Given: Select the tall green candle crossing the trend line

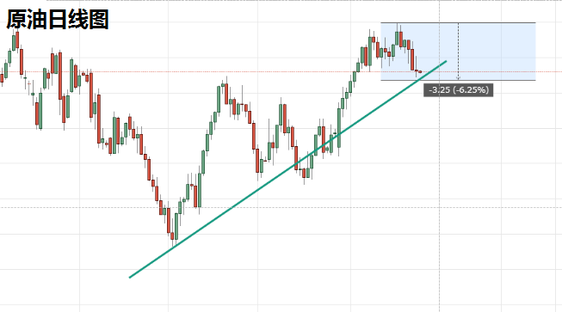Looking at the screenshot, I should click(x=339, y=128).
